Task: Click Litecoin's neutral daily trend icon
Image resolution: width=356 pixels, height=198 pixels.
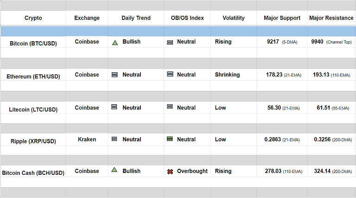Action: click(x=114, y=107)
